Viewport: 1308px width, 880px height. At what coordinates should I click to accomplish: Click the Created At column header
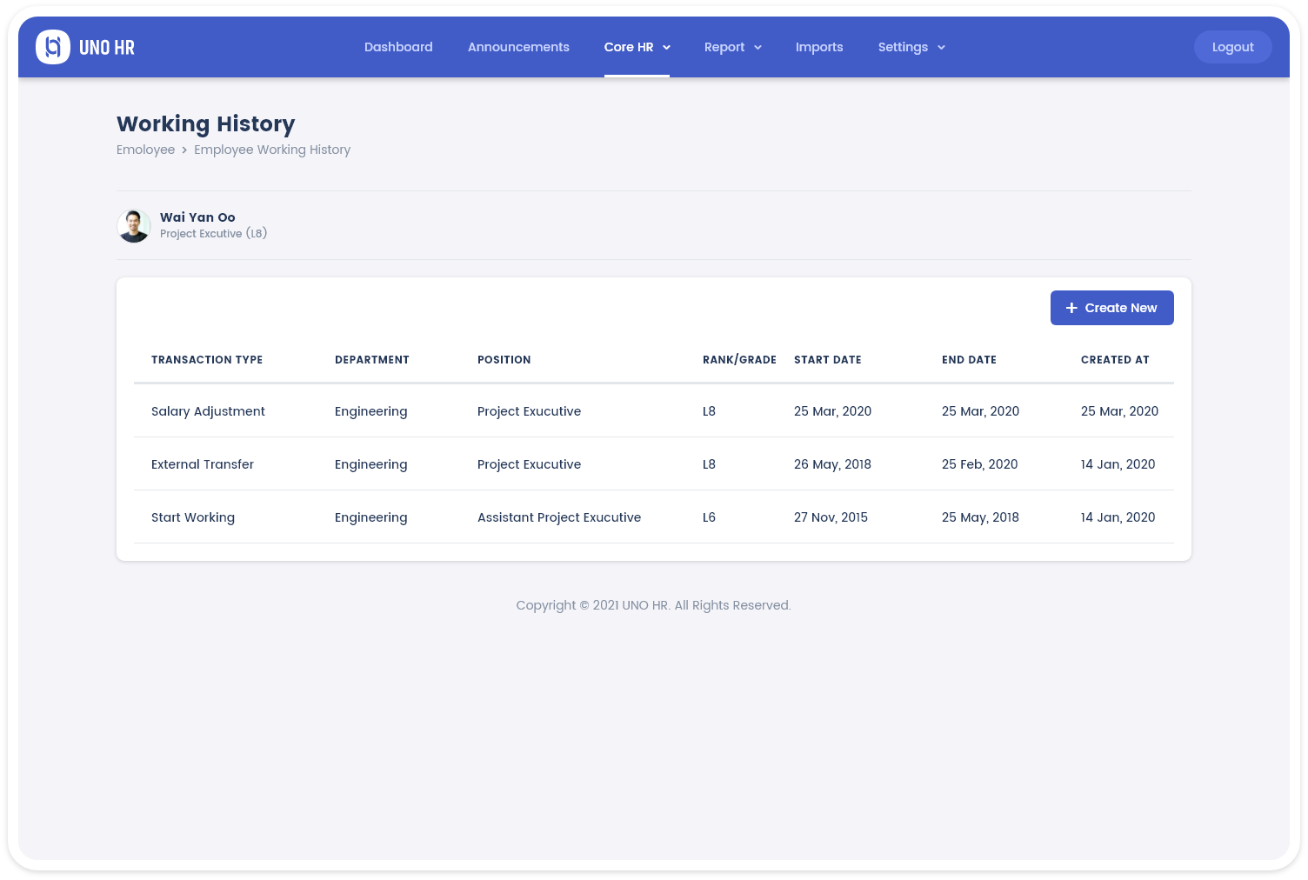[1115, 360]
